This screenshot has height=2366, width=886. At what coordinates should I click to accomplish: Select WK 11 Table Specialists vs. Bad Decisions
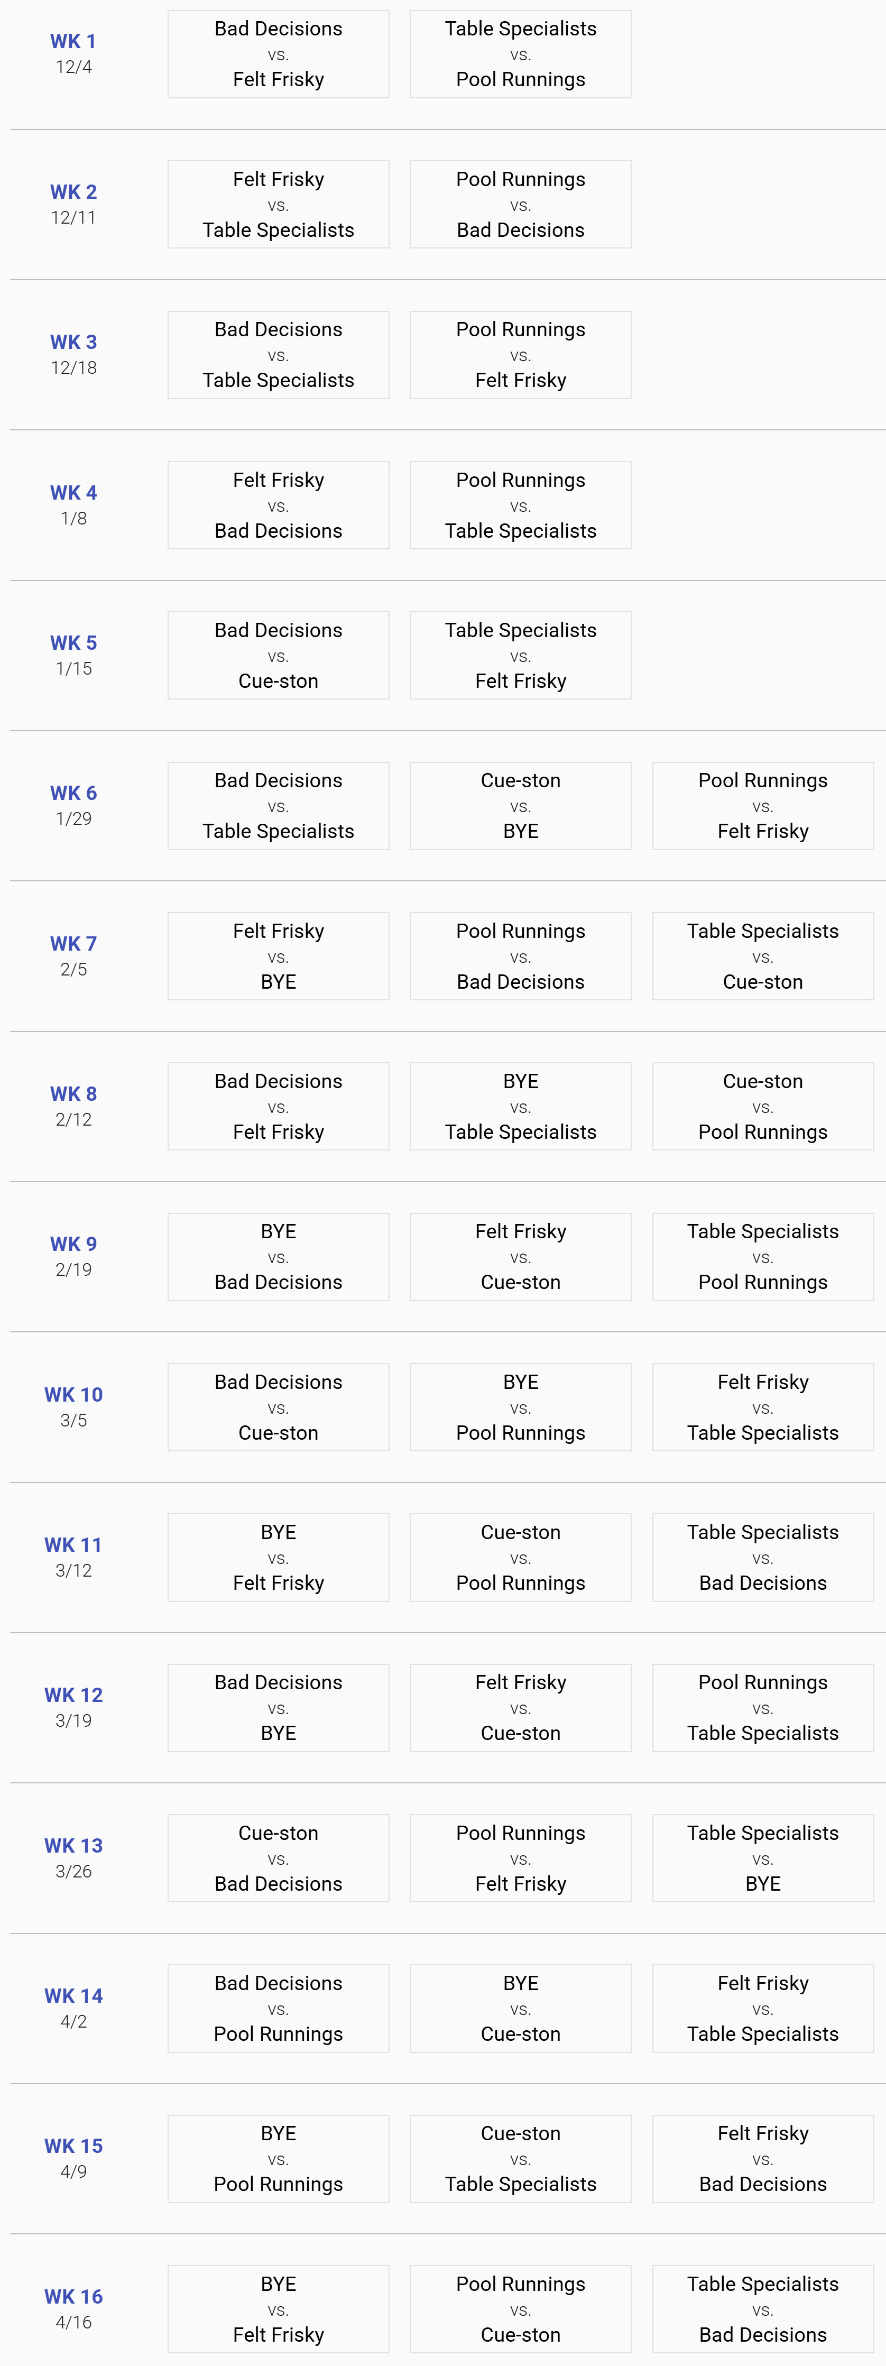click(763, 1558)
